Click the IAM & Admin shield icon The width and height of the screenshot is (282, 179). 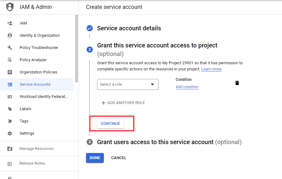point(10,7)
